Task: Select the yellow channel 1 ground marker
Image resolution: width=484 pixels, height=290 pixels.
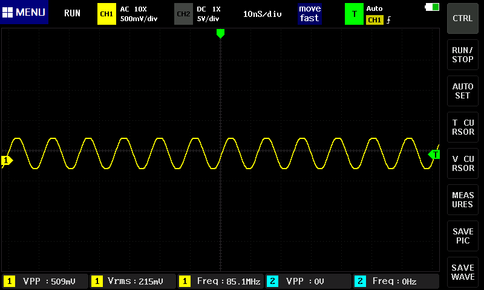Action: pyautogui.click(x=7, y=160)
